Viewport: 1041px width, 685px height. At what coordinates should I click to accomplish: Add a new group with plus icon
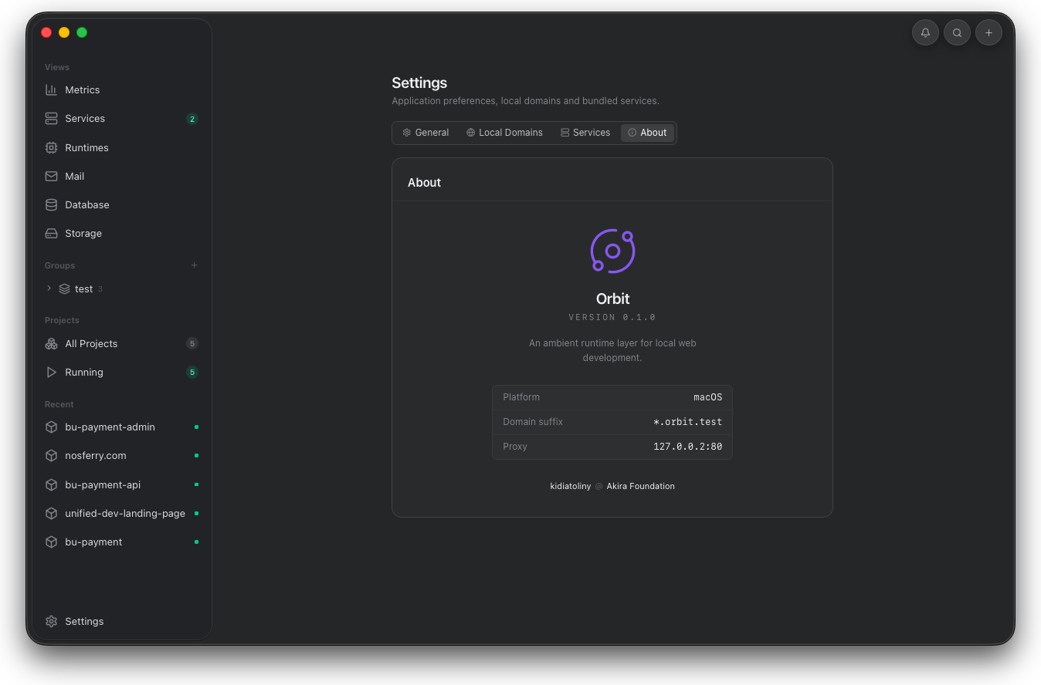(x=194, y=265)
